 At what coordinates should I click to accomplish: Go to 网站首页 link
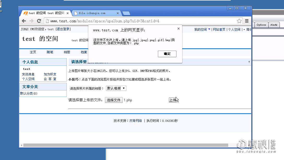coord(219,29)
